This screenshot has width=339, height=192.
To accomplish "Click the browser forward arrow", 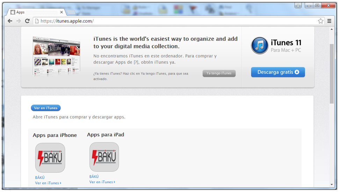I will pyautogui.click(x=19, y=21).
